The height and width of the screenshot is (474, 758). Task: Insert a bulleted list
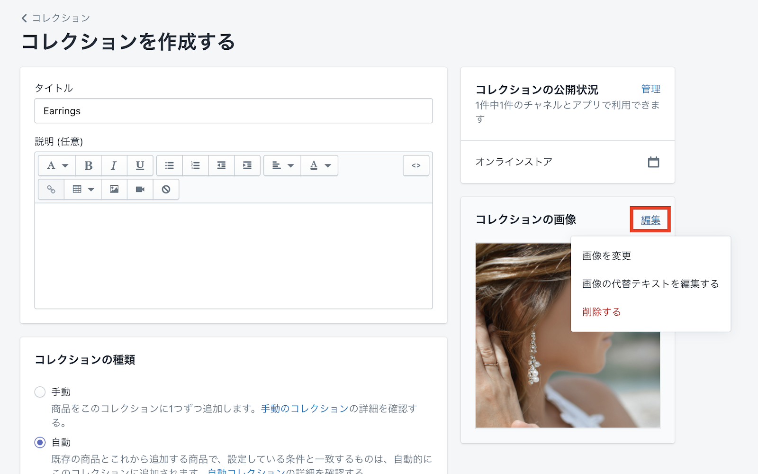(170, 165)
